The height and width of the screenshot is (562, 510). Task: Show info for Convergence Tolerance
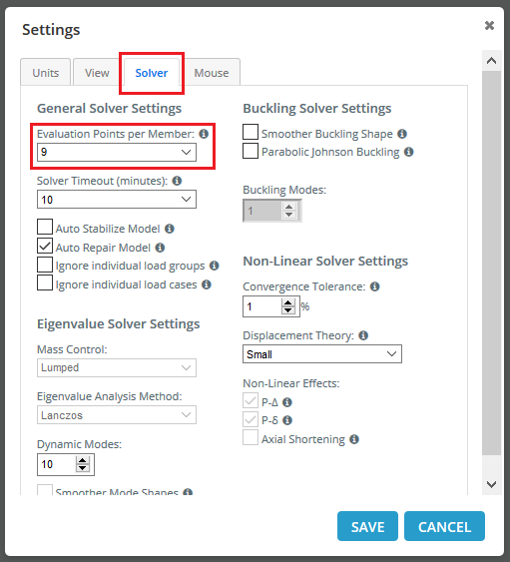pos(375,286)
